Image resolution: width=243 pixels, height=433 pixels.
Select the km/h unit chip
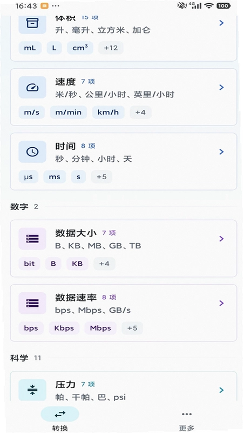(x=108, y=113)
